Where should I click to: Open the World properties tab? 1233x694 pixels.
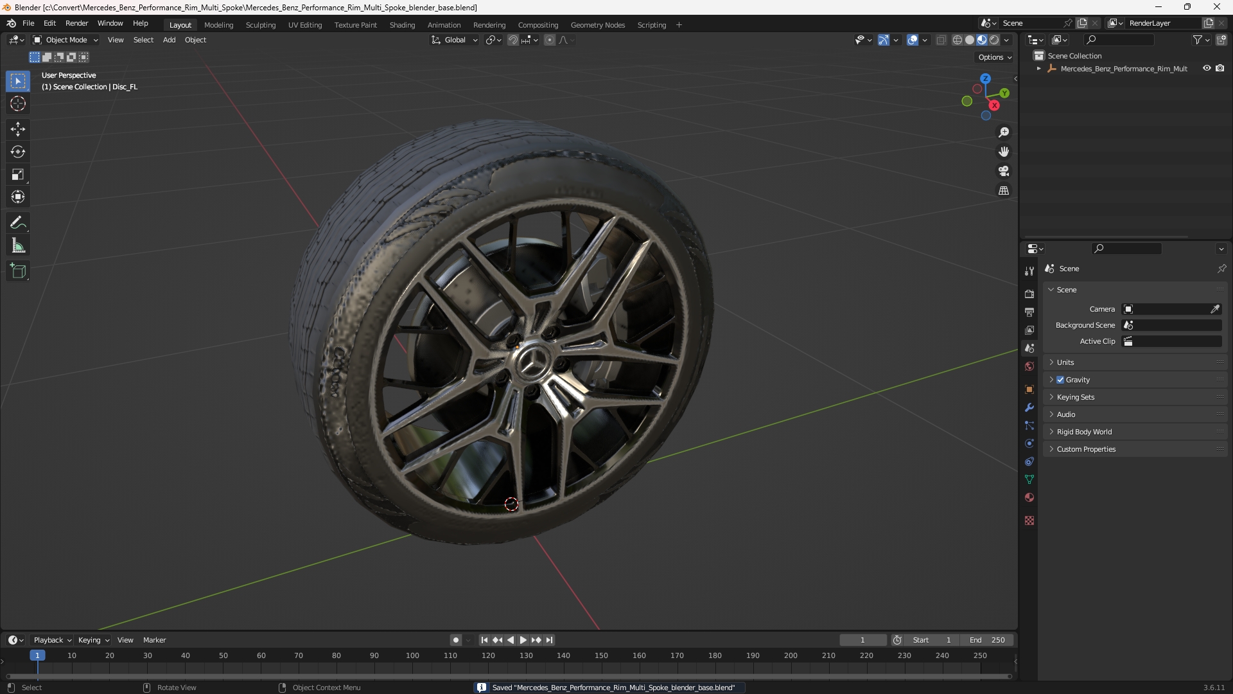click(1029, 366)
